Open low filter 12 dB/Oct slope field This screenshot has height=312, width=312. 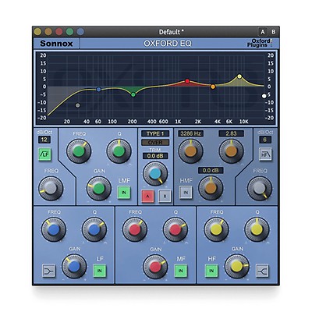[44, 140]
